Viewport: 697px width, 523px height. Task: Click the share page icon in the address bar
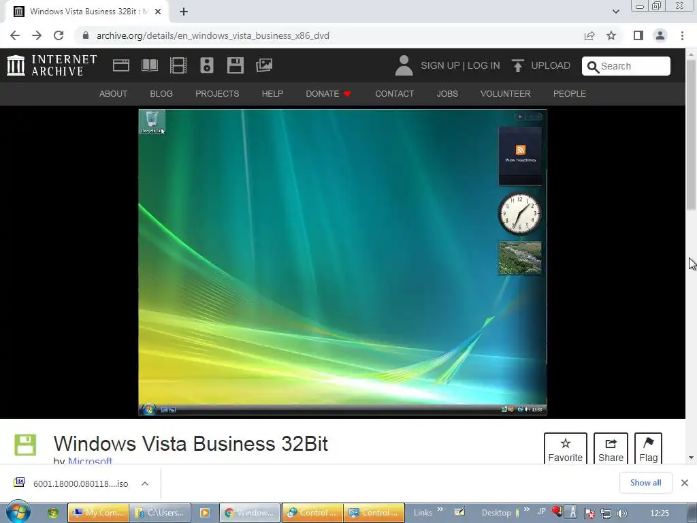tap(589, 35)
